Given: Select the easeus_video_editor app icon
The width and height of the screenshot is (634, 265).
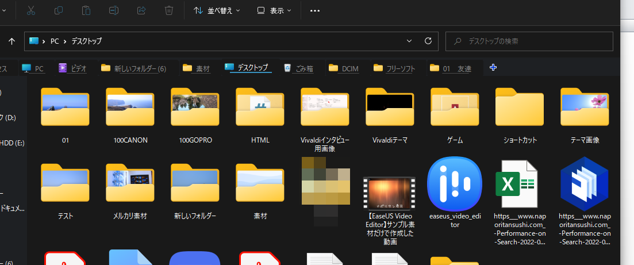Looking at the screenshot, I should 455,184.
